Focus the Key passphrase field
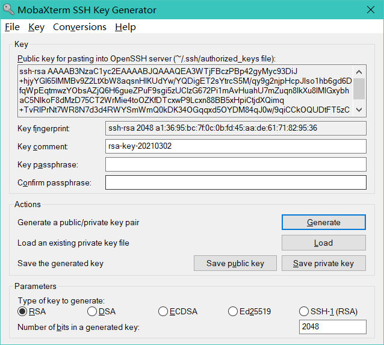Screen dimensions: 384x345 coord(235,164)
